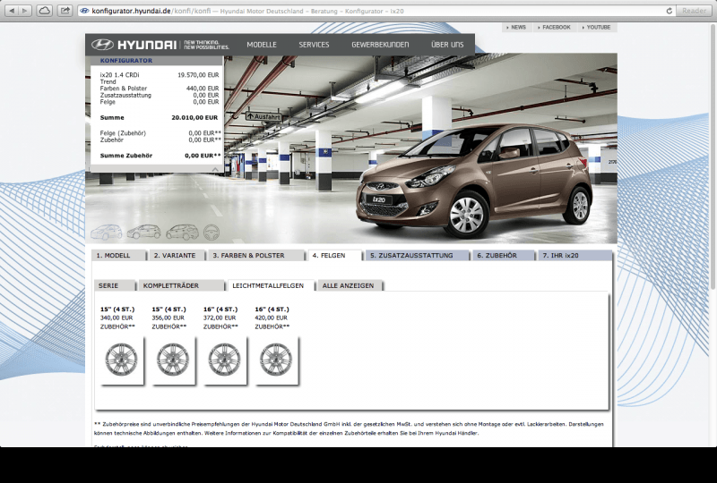Switch to the LEICHTMETALLFELGEN sub-tab

tap(272, 285)
